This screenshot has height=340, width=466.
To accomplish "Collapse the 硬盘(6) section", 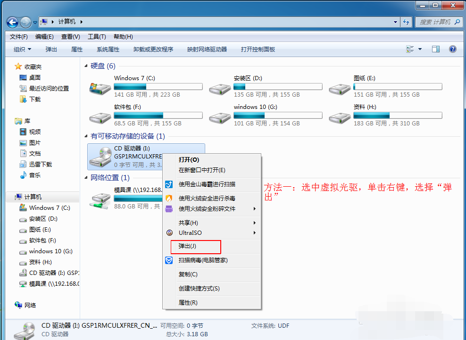I will (85, 66).
